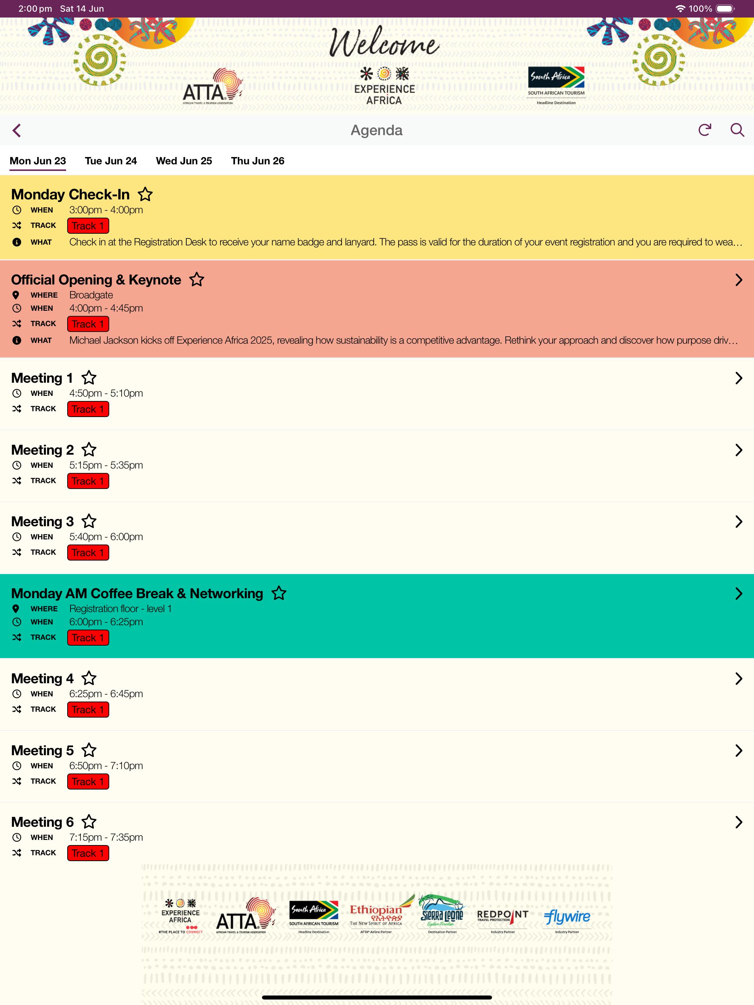The height and width of the screenshot is (1005, 754).
Task: Tap location pin beside Registration floor
Action: pyautogui.click(x=16, y=609)
